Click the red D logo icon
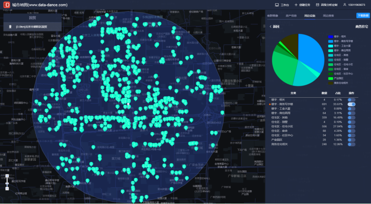This screenshot has height=204, width=371. pos(7,5)
